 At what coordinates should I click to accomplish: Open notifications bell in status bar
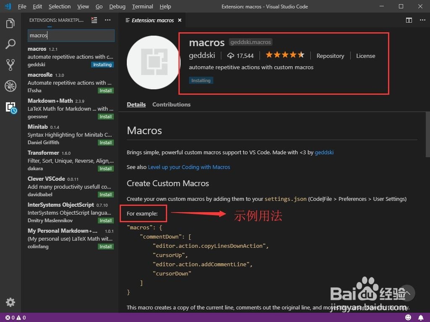pyautogui.click(x=421, y=317)
